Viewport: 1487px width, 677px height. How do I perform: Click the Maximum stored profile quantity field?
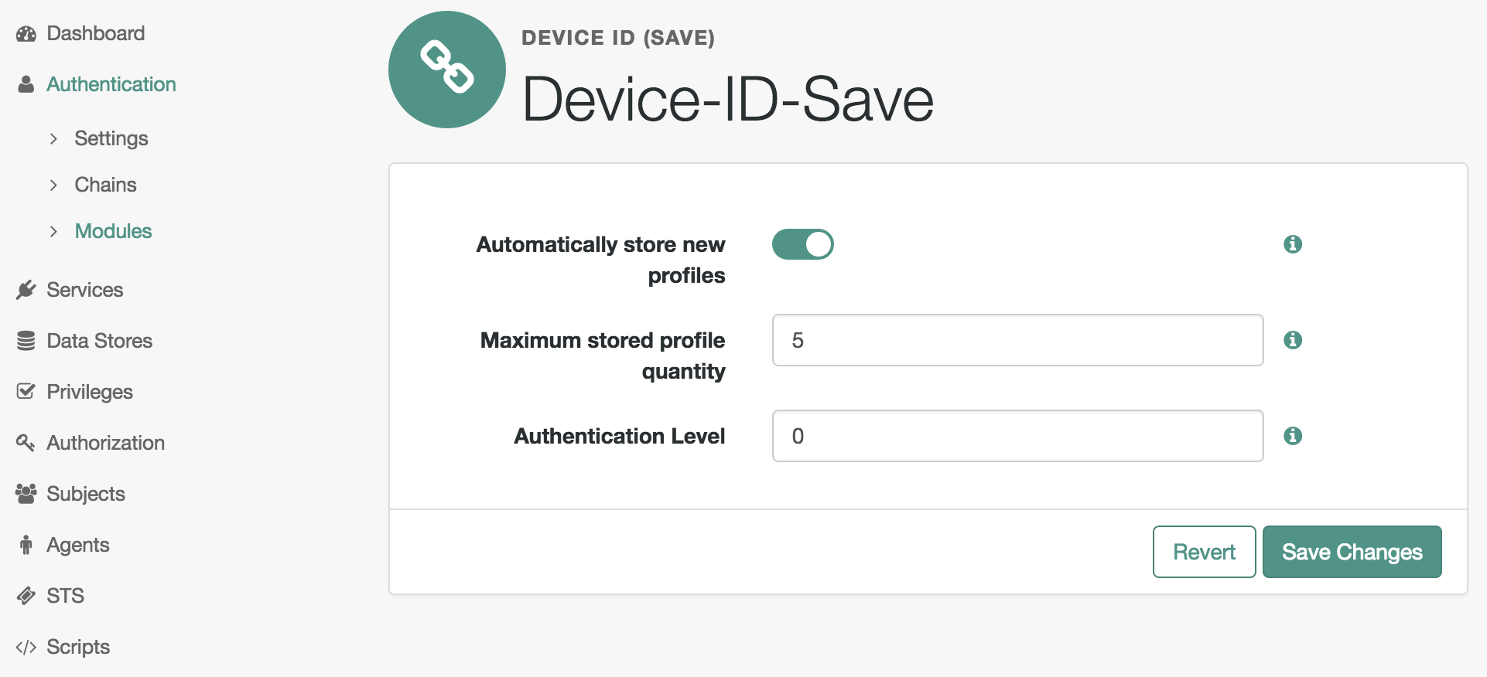pos(1018,340)
